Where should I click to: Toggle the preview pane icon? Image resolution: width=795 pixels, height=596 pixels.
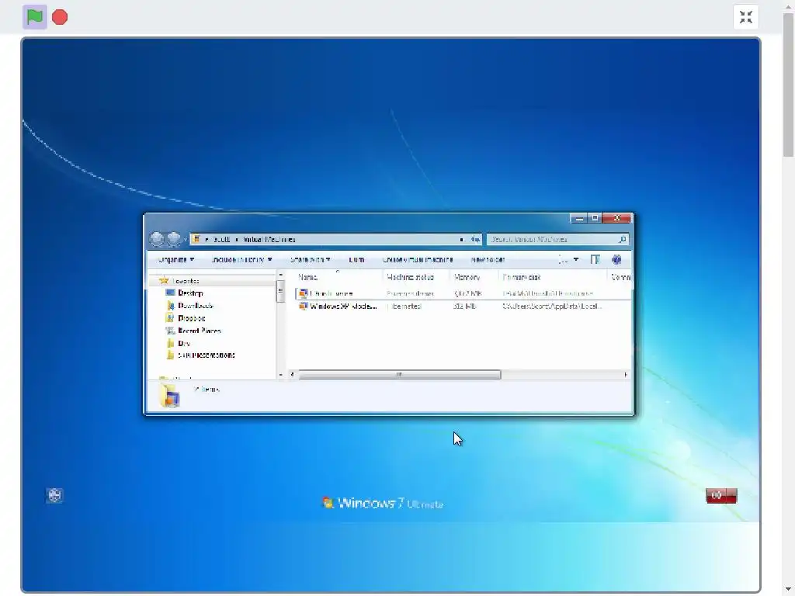pyautogui.click(x=595, y=259)
